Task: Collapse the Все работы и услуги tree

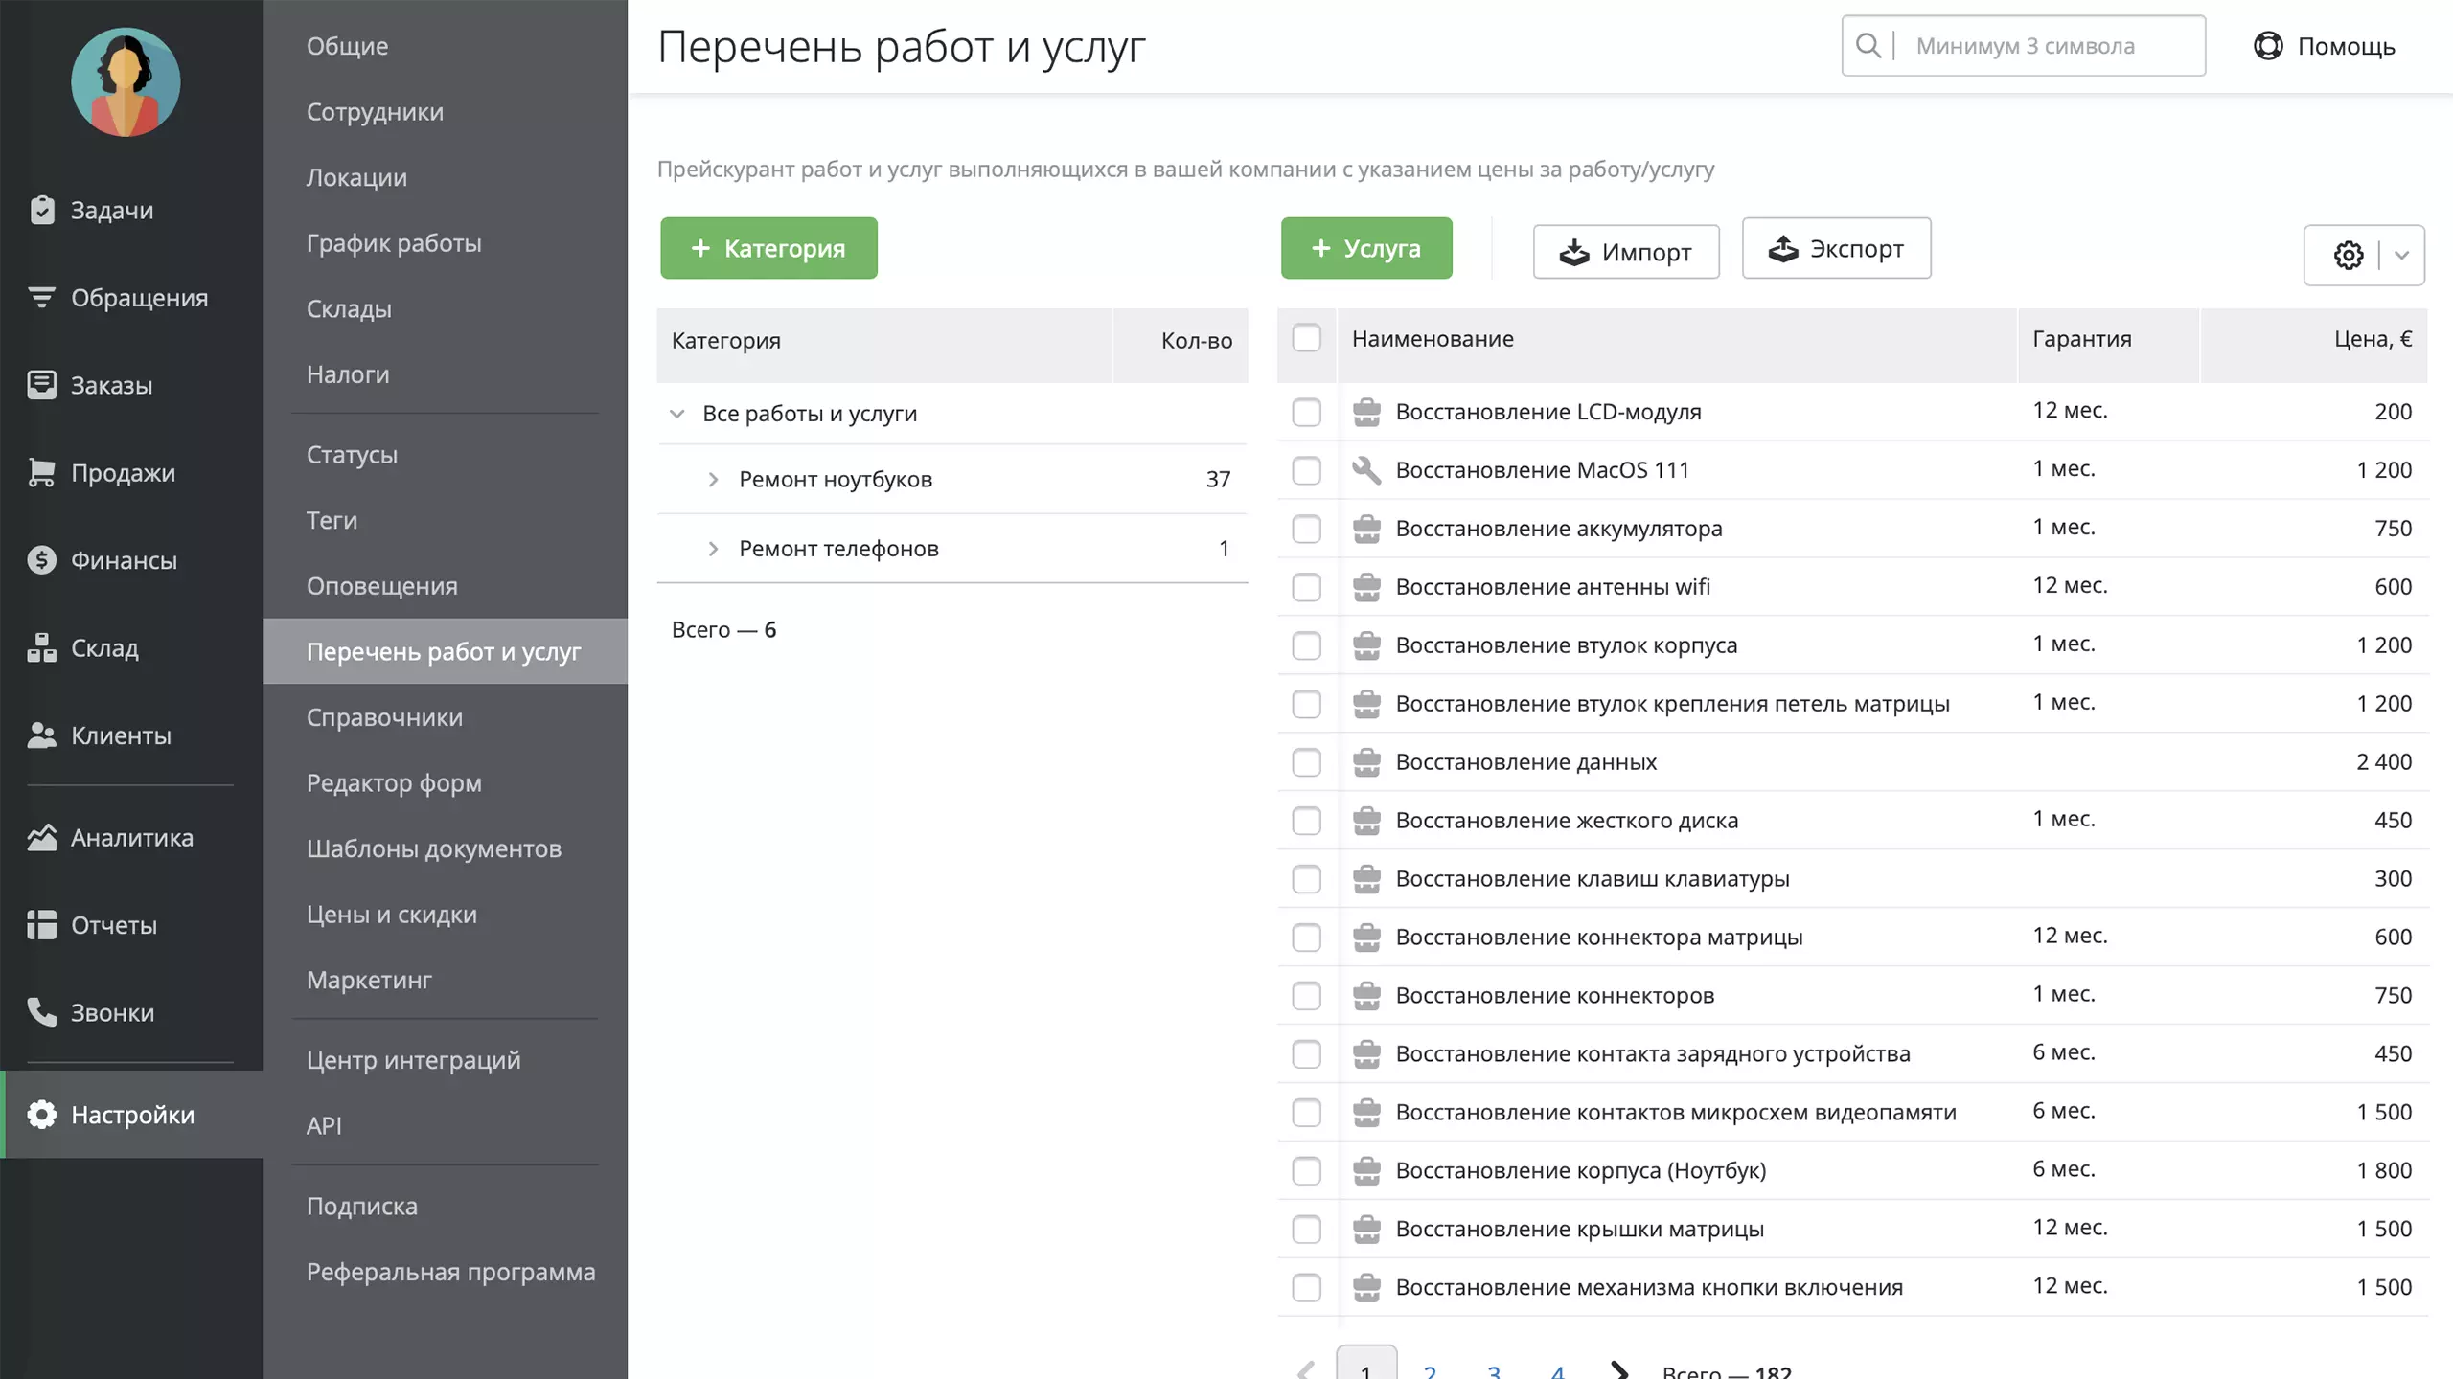Action: coord(677,414)
